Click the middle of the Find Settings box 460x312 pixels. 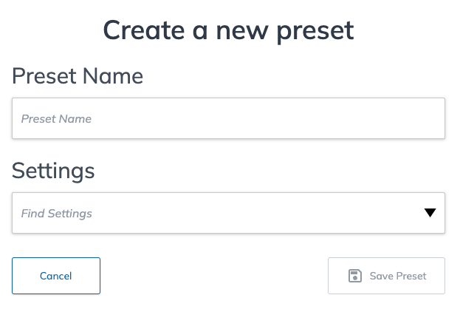tap(228, 213)
